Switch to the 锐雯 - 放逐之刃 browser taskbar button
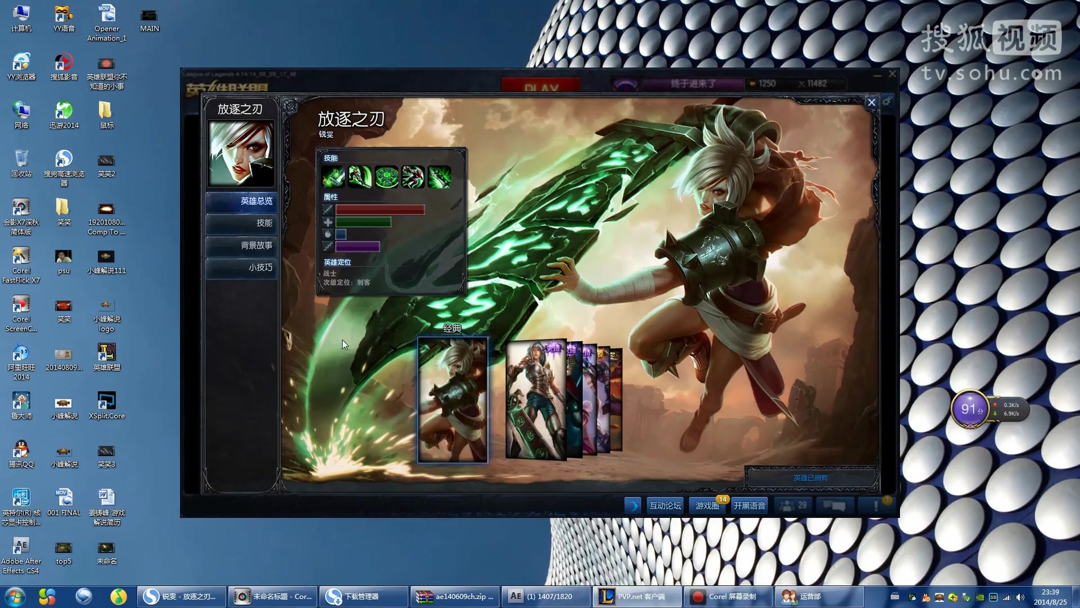1080x608 pixels. [x=182, y=597]
